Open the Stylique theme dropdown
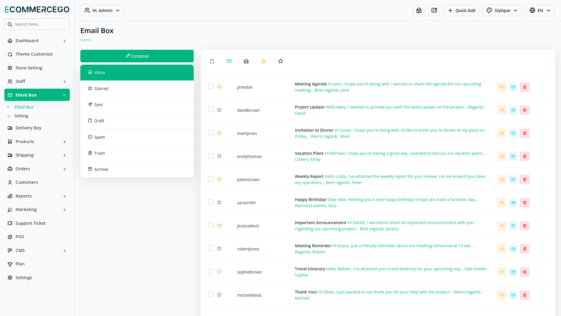This screenshot has width=561, height=316. (x=502, y=10)
